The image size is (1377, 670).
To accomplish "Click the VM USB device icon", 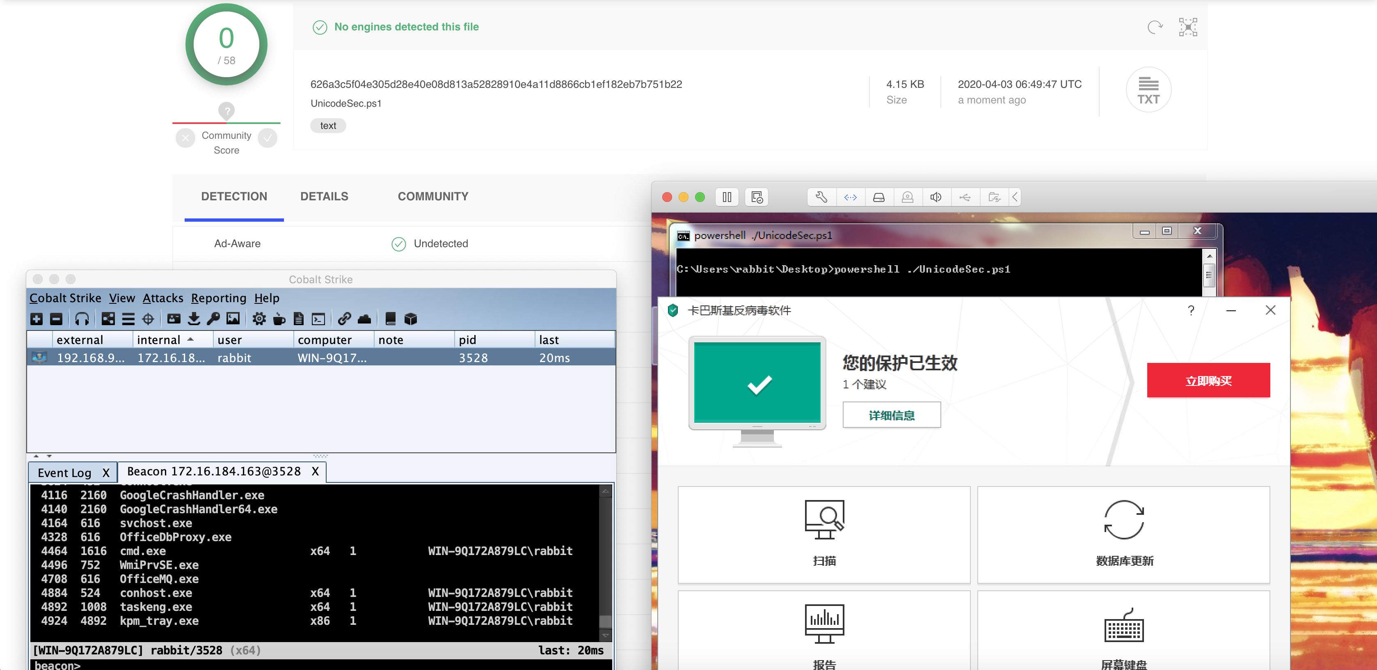I will pyautogui.click(x=965, y=197).
